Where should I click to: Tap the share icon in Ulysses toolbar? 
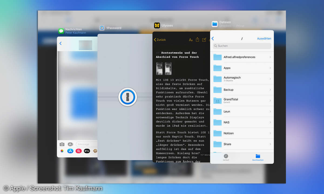click(197, 40)
